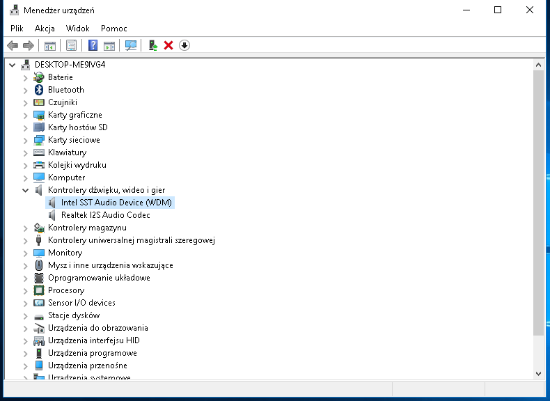Minimize the Menedżer urządzeń window
Image resolution: width=550 pixels, height=401 pixels.
coord(466,10)
